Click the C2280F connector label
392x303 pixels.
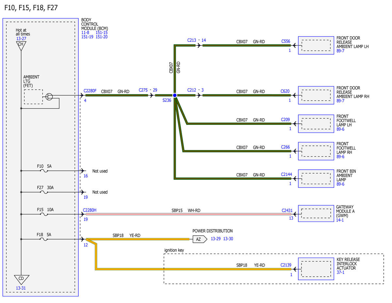click(90, 91)
